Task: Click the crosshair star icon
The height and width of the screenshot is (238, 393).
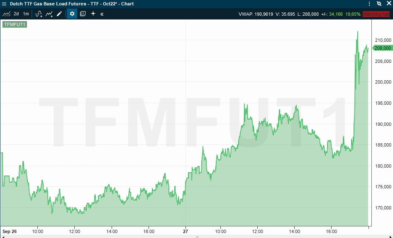Action: click(x=93, y=14)
